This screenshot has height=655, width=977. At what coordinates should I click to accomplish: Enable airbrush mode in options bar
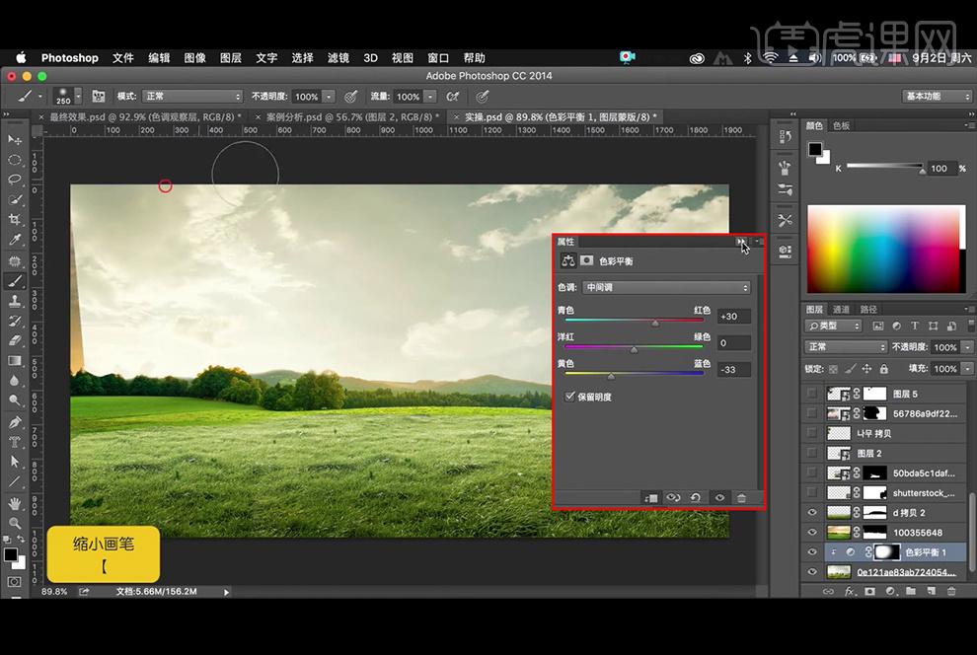coord(453,97)
